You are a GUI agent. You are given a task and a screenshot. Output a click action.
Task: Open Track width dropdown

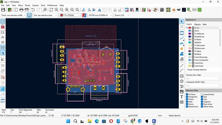[x=13, y=15]
